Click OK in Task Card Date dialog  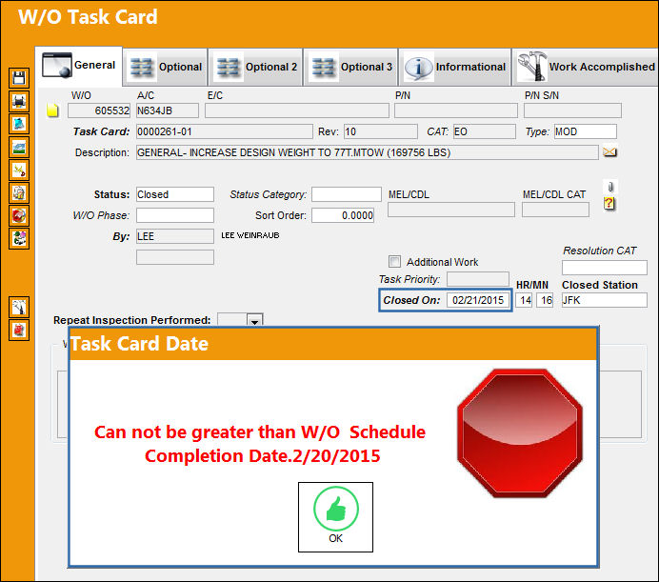click(335, 517)
